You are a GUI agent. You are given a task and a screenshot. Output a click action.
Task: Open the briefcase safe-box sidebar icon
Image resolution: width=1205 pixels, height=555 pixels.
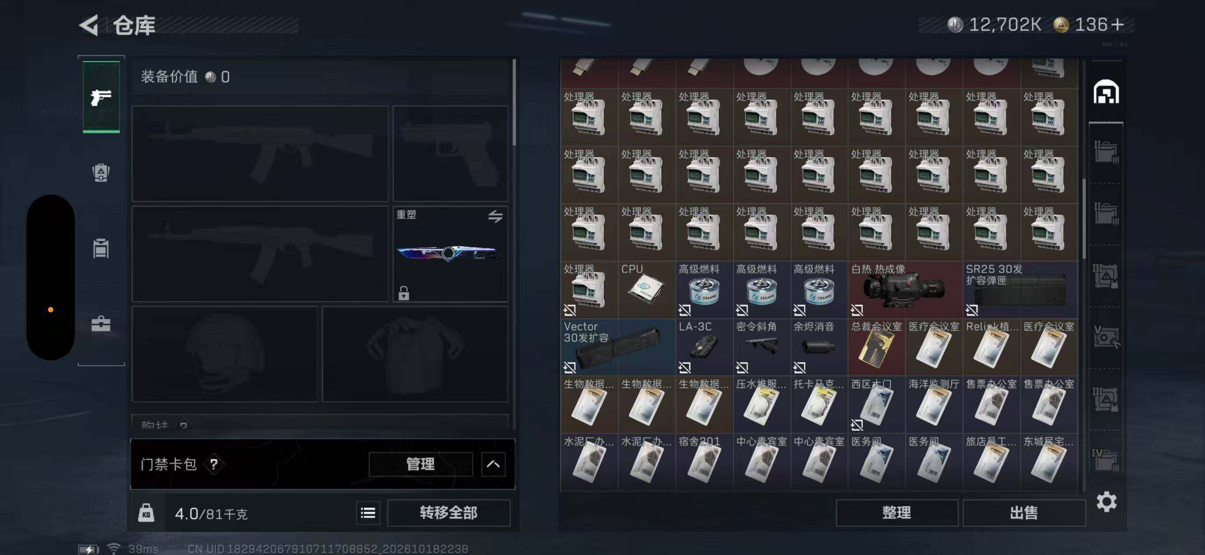pos(101,323)
